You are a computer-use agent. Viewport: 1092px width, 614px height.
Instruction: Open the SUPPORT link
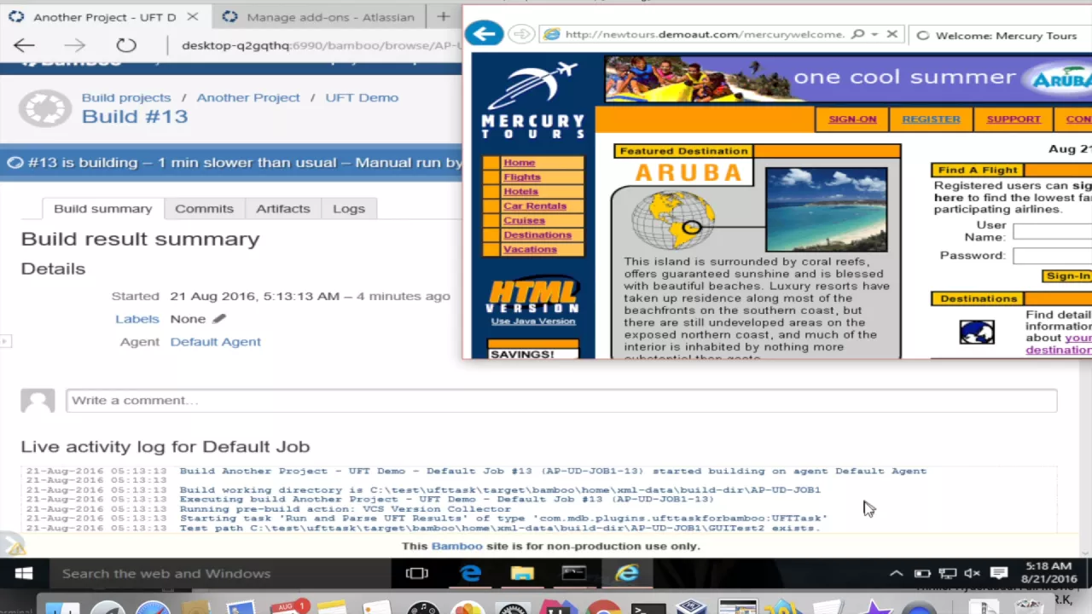click(x=1014, y=119)
